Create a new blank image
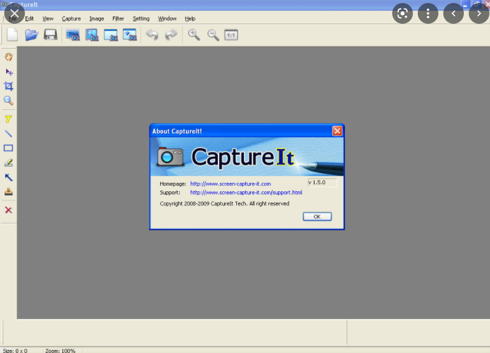490x353 pixels. click(x=12, y=35)
